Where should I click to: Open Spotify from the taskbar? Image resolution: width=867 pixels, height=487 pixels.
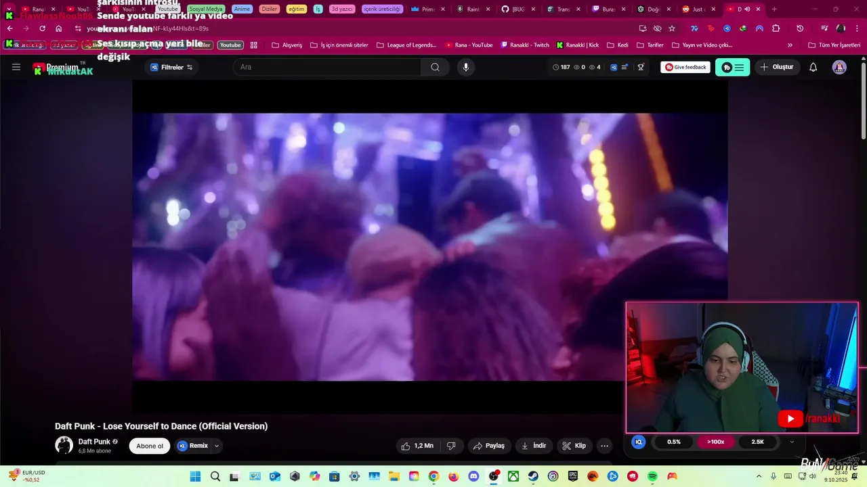tap(652, 476)
